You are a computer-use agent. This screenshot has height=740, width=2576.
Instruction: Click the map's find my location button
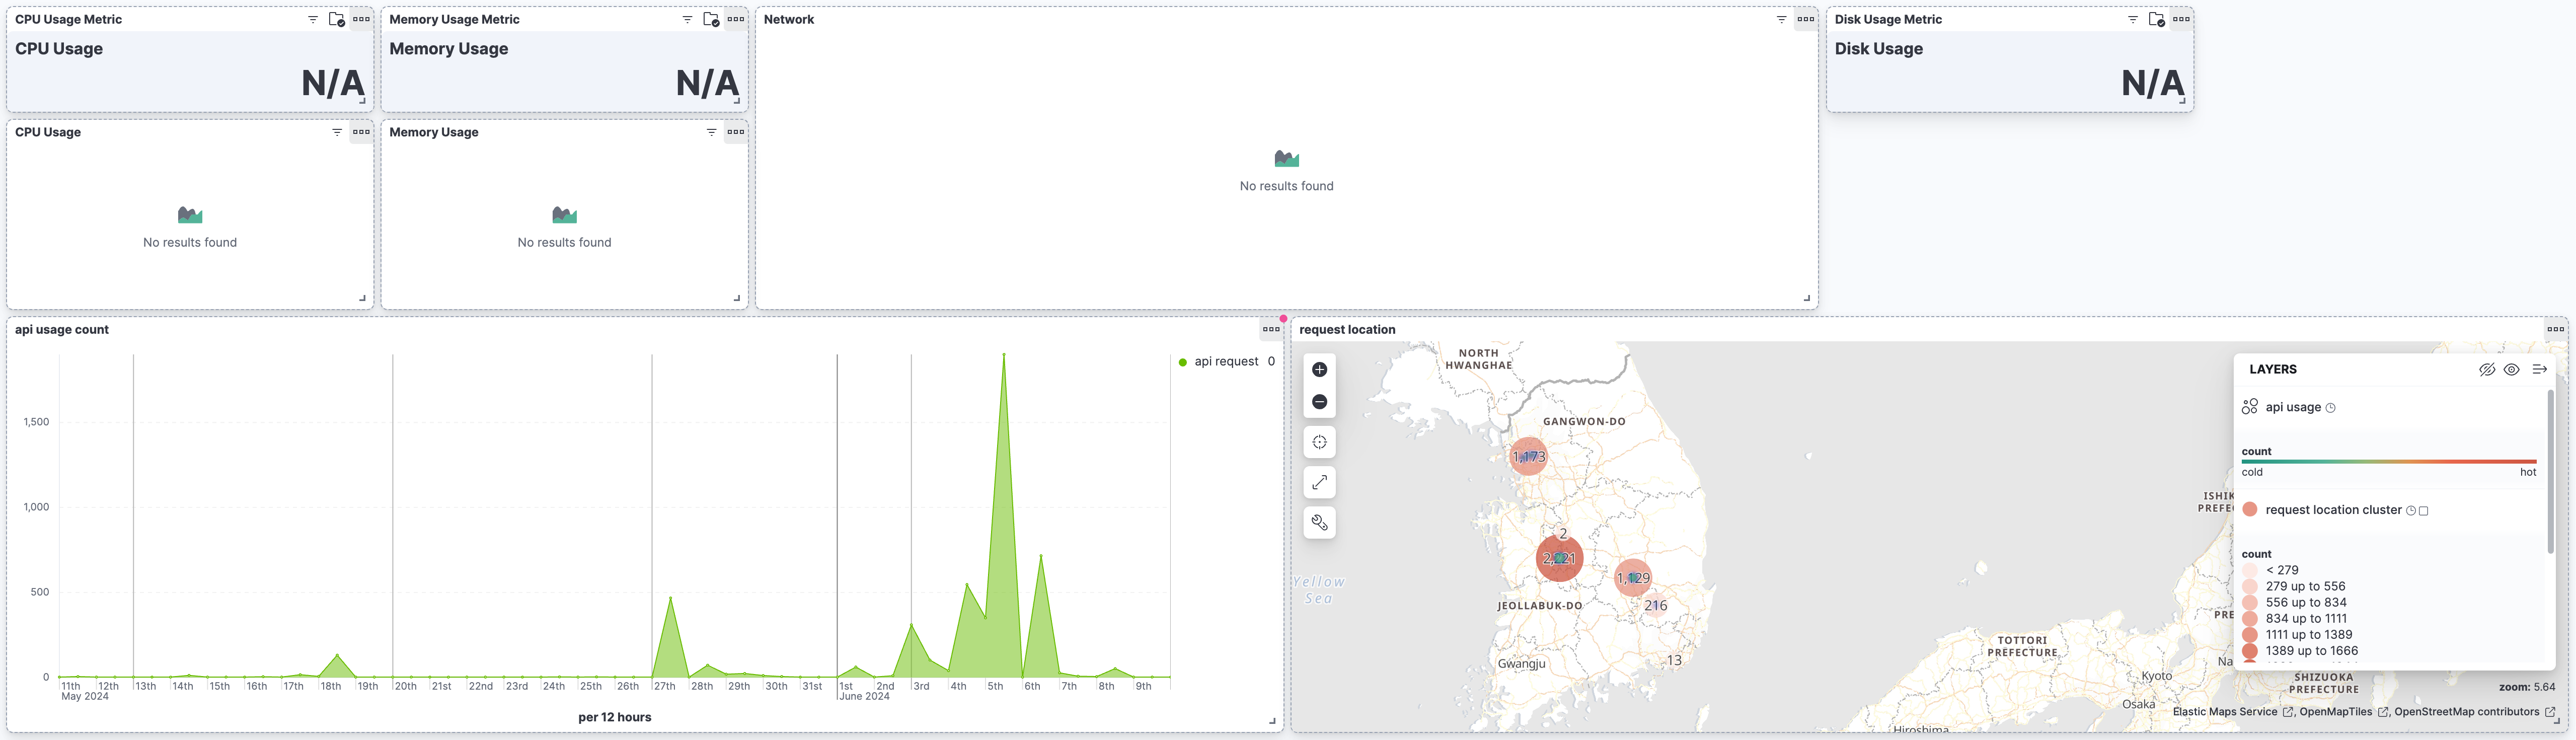[x=1319, y=442]
